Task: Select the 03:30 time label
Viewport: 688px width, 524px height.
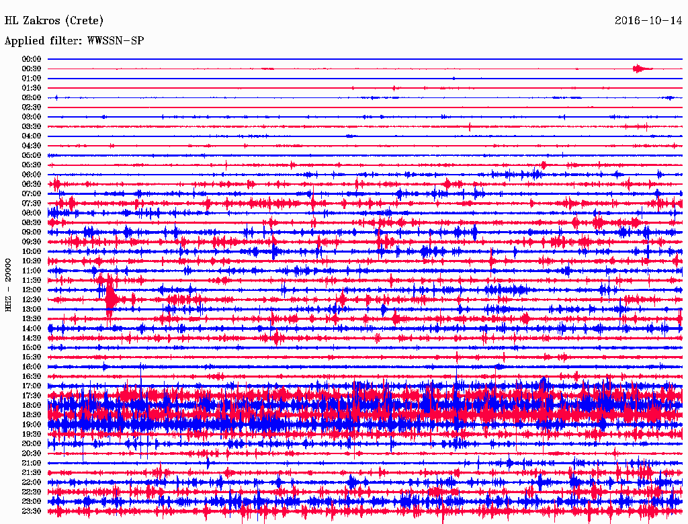Action: click(32, 127)
